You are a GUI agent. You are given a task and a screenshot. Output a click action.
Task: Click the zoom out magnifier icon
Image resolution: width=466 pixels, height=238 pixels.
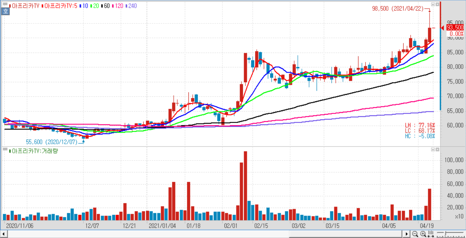[415, 234]
